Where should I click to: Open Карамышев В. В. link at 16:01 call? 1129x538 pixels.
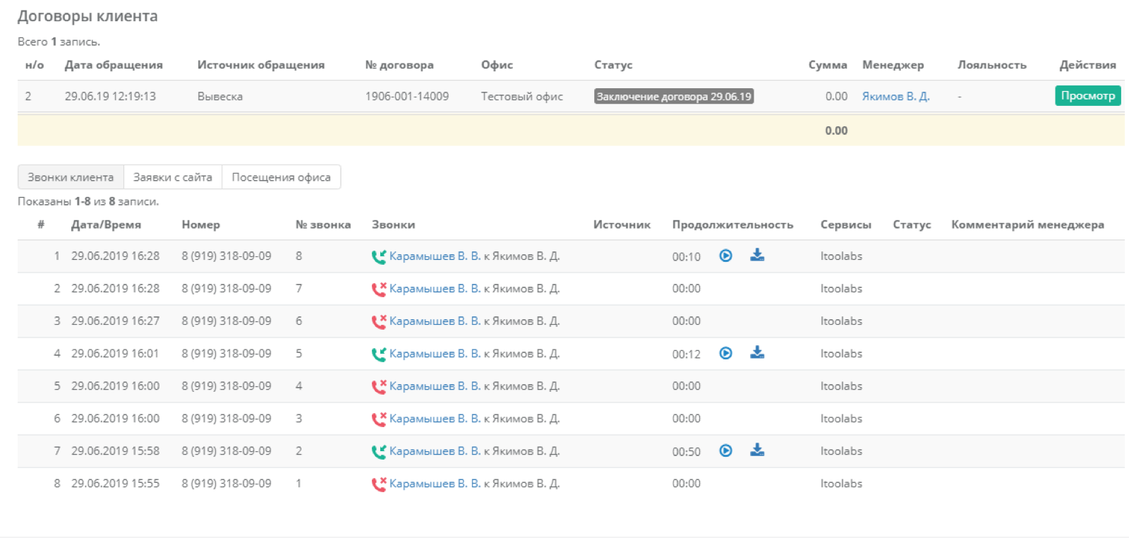click(435, 354)
